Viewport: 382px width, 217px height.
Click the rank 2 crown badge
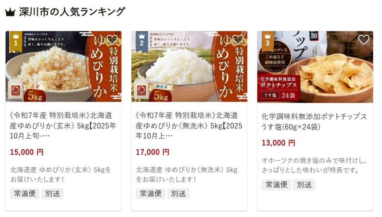tap(142, 41)
